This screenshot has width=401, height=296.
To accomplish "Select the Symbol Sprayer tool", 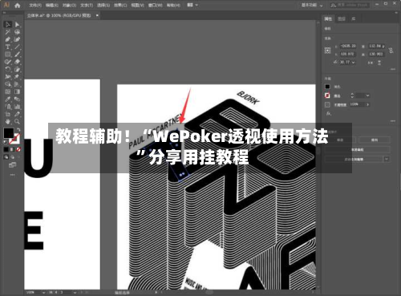I will pos(7,107).
